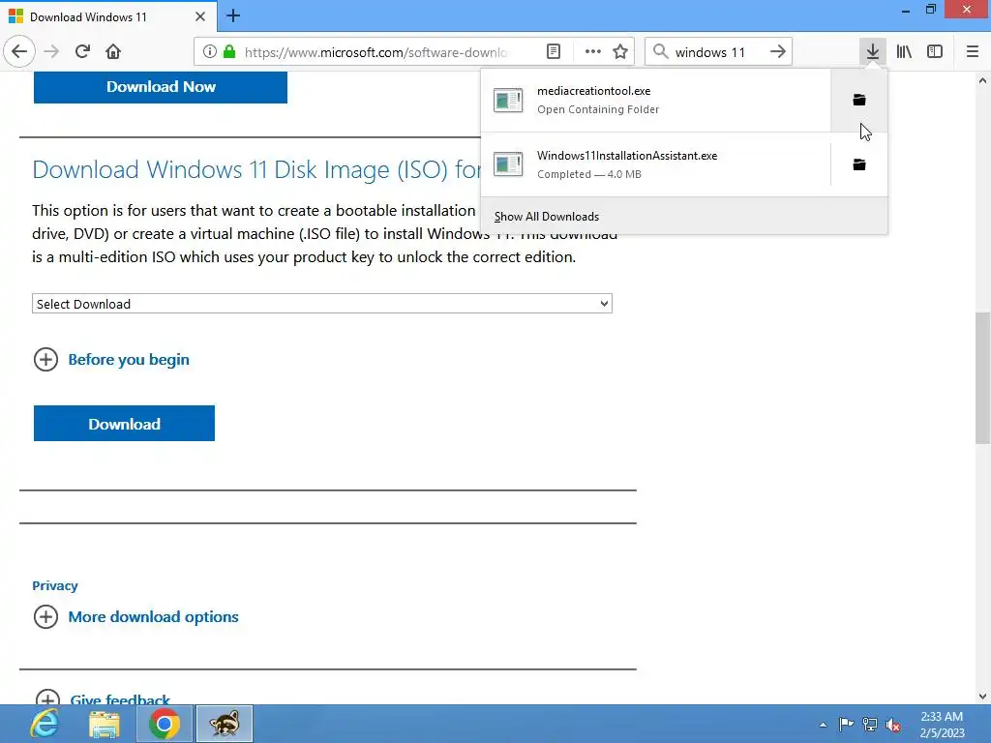Click the scrollbar down arrow
Image resolution: width=991 pixels, height=743 pixels.
pyautogui.click(x=982, y=697)
